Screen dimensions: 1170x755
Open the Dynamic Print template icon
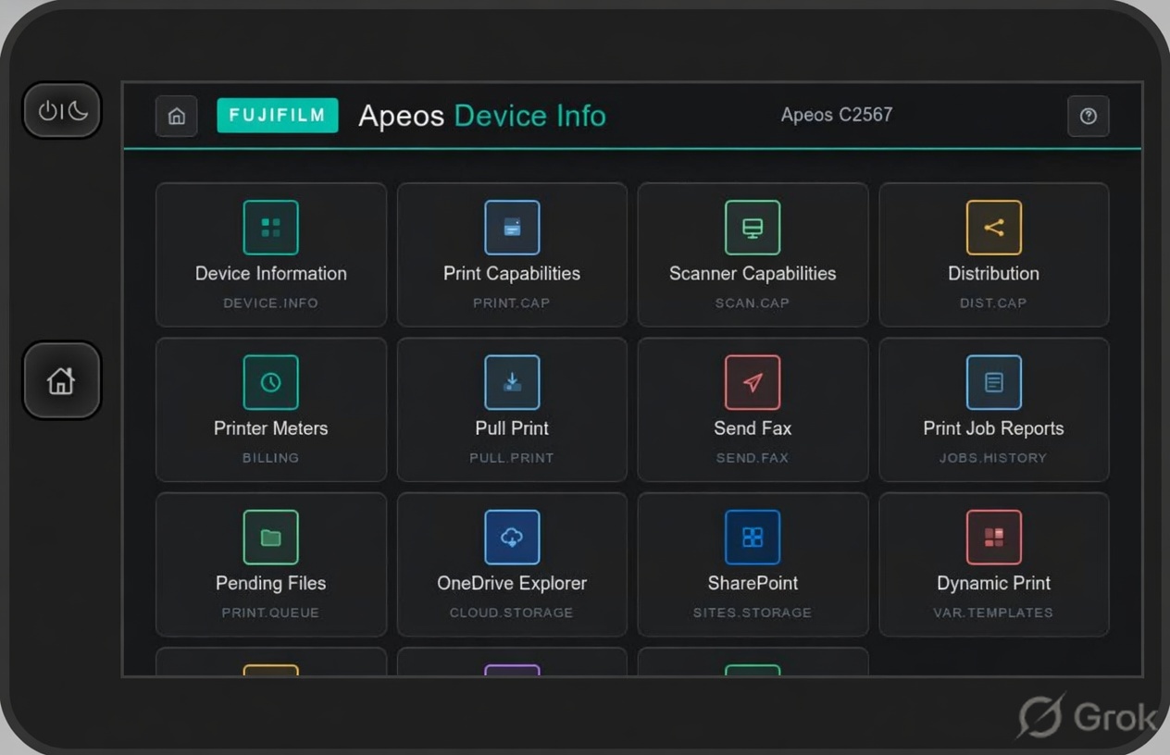[x=994, y=537]
